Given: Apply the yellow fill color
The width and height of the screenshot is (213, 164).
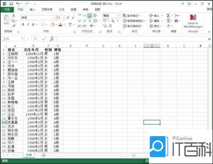Looking at the screenshot, I should tap(53, 25).
